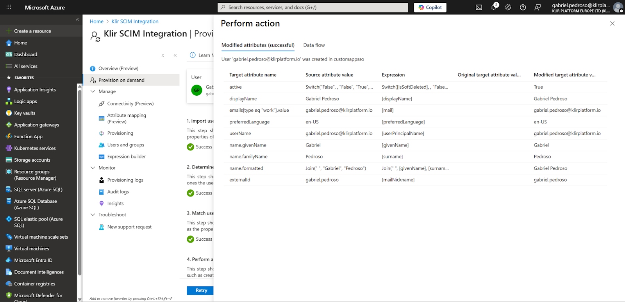Viewport: 625px width, 302px height.
Task: Select Modified attributes (successful) tab
Action: click(258, 45)
